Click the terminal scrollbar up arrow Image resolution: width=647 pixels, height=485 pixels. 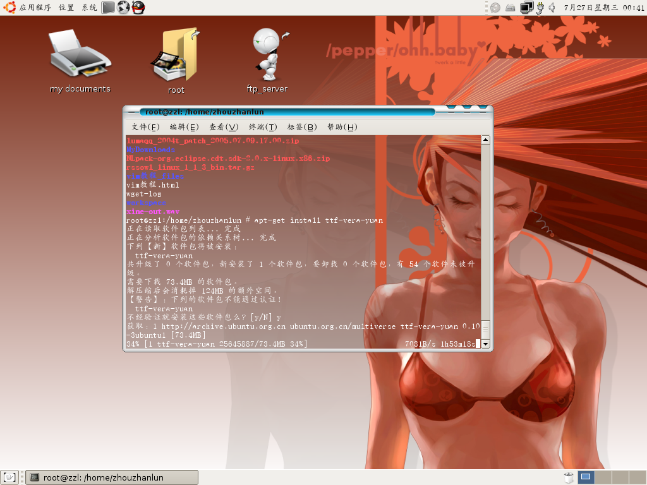click(x=486, y=140)
